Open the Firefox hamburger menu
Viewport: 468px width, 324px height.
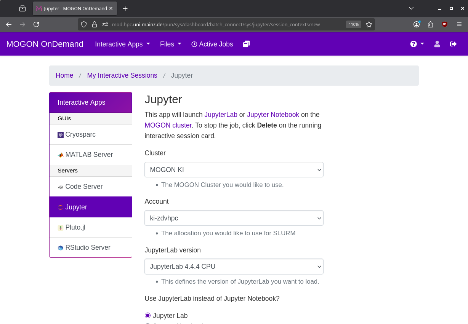click(459, 24)
